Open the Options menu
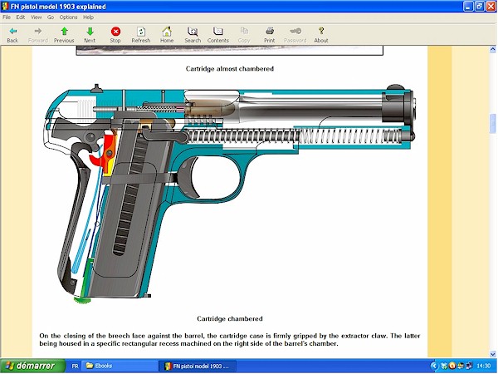 (68, 17)
